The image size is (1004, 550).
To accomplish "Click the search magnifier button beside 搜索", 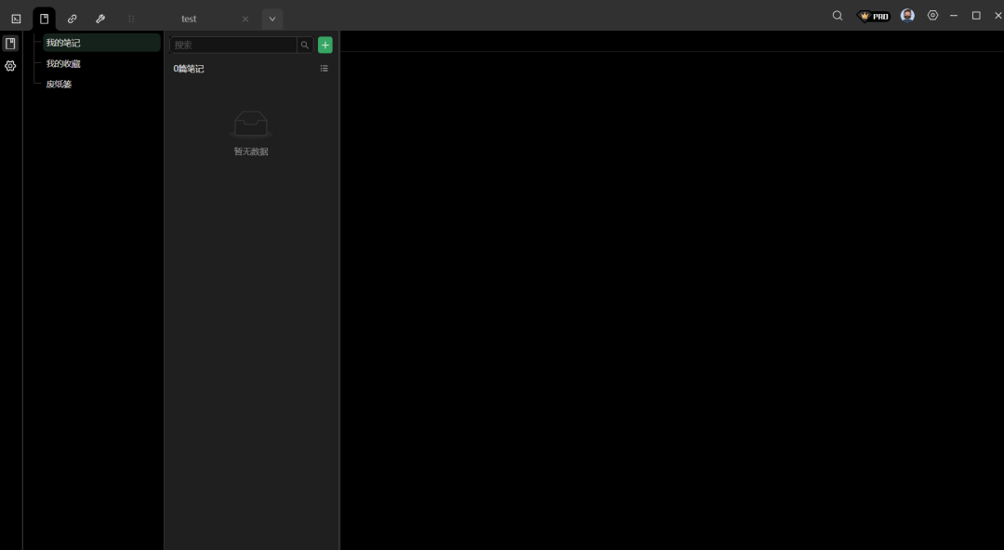I will point(305,45).
